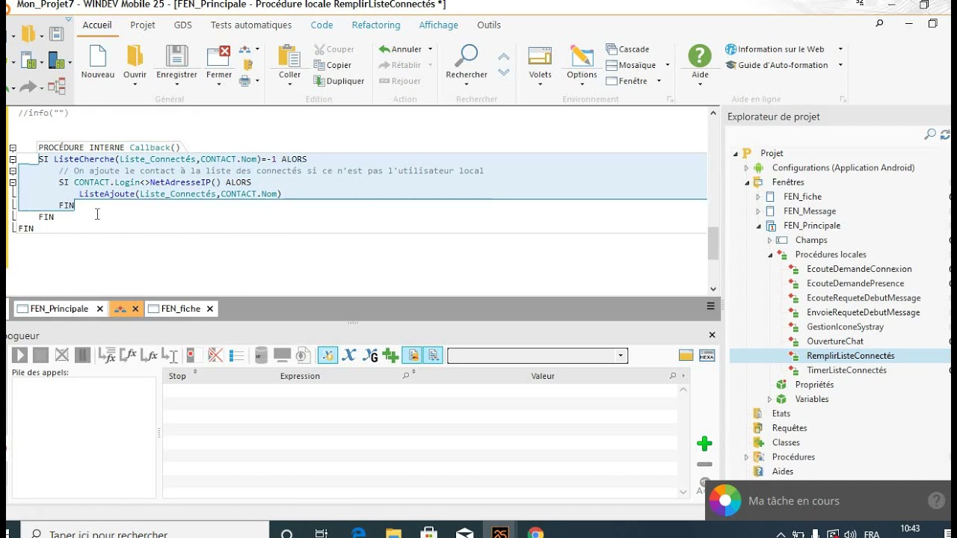
Task: Expand the FEN_Message tree node
Action: (758, 211)
